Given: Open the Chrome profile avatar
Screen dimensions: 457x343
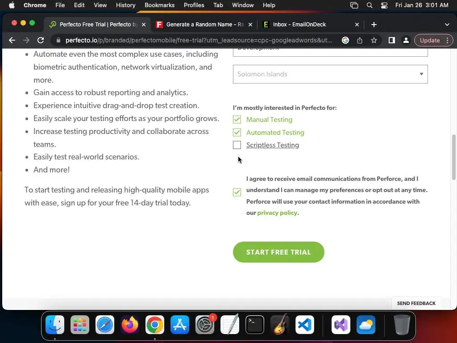Looking at the screenshot, I should coord(406,40).
